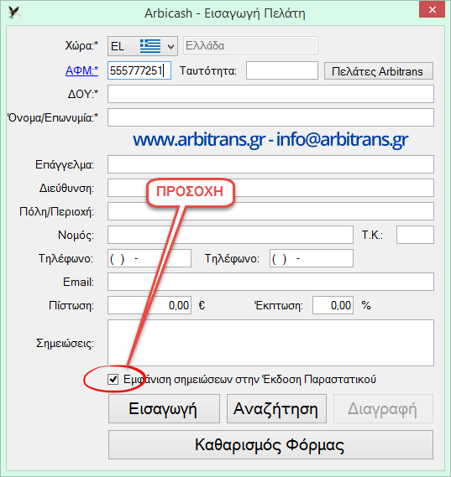Select the Πίστωση amount field
This screenshot has height=477, width=451.
pyautogui.click(x=149, y=305)
